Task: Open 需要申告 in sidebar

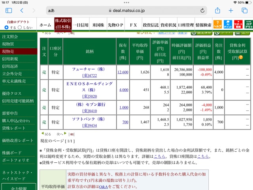Action: tap(10, 113)
